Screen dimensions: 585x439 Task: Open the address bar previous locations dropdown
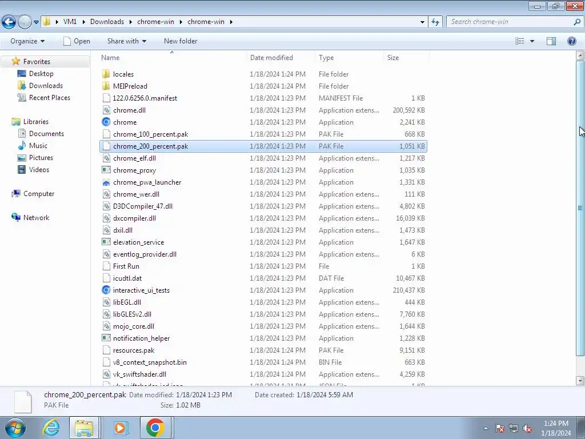pyautogui.click(x=422, y=22)
